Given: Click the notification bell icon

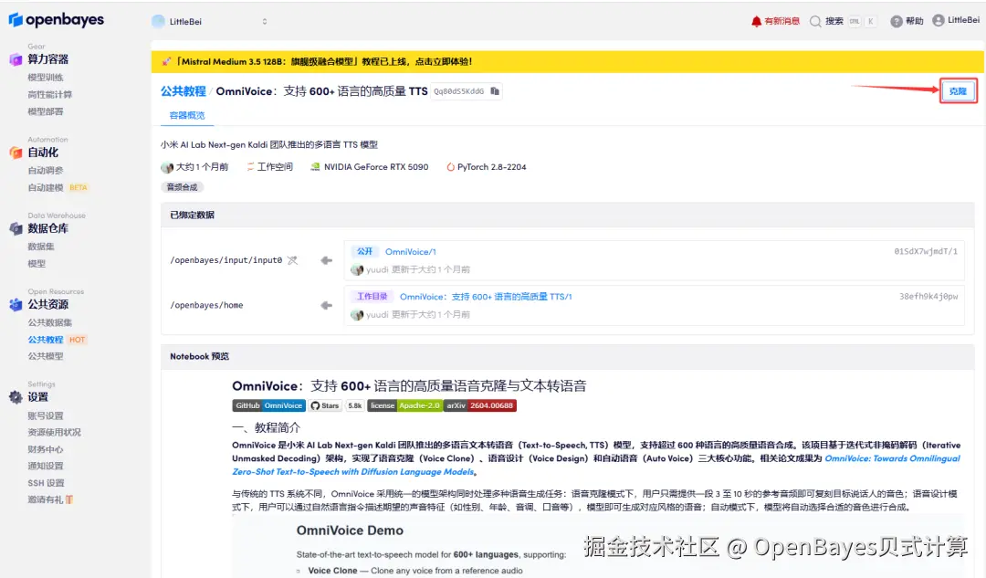Looking at the screenshot, I should (x=756, y=21).
